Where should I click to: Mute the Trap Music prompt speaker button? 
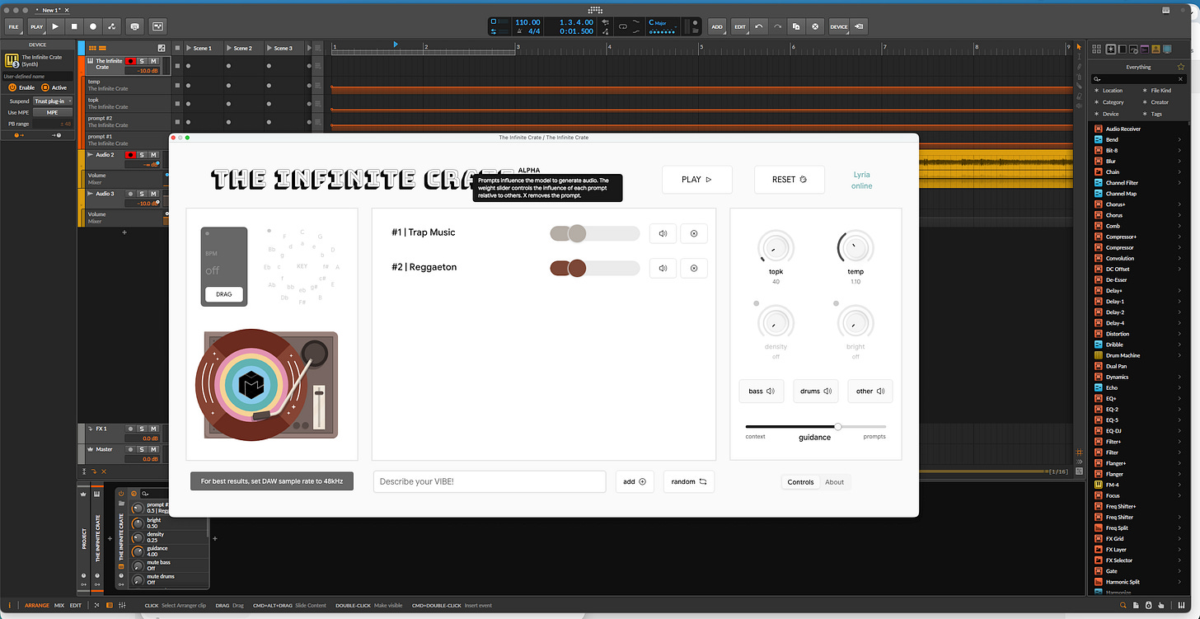[663, 233]
